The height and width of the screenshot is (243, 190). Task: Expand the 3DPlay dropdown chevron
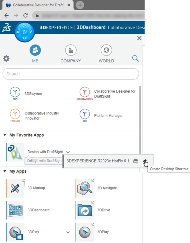(x=68, y=232)
